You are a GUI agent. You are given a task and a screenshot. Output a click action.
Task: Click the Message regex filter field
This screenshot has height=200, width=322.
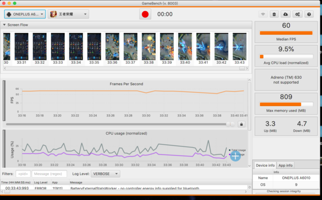(49, 174)
